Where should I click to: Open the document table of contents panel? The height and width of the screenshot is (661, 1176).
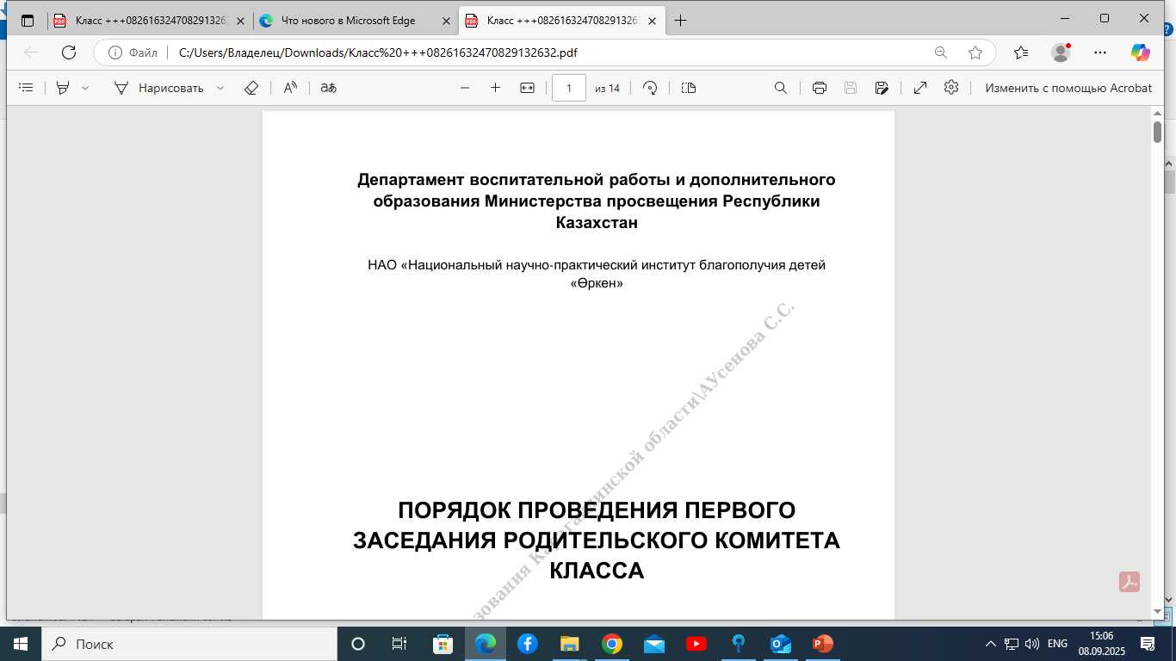[25, 87]
